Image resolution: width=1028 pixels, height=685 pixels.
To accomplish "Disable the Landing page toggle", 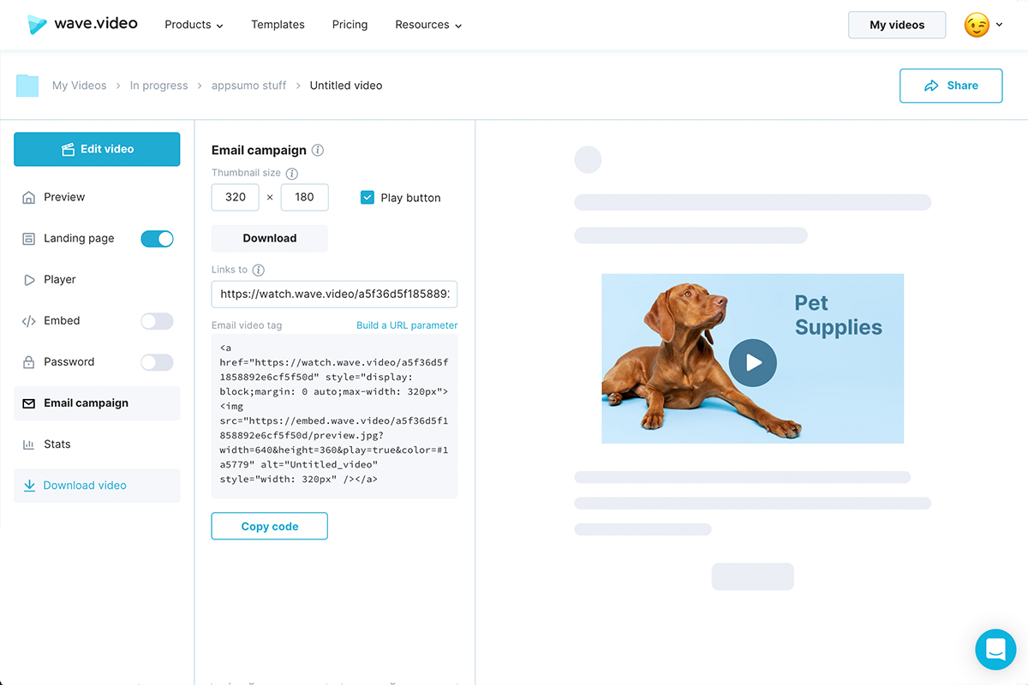I will pyautogui.click(x=157, y=239).
